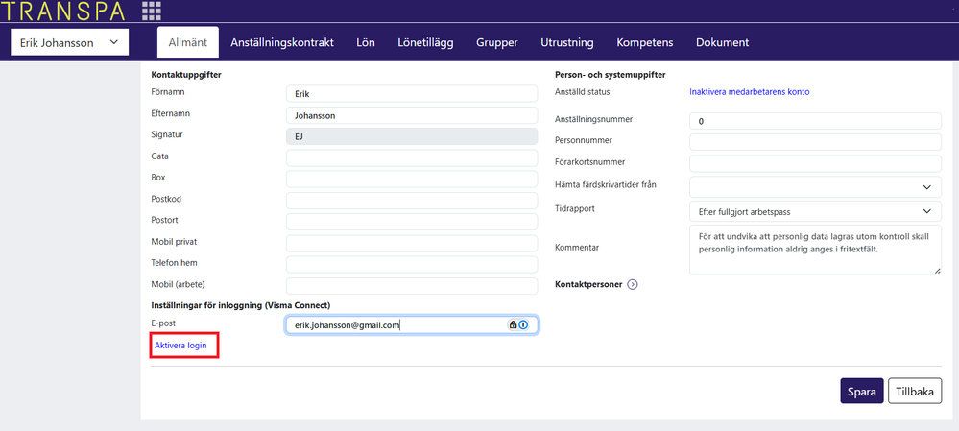The image size is (959, 431).
Task: Click the Anställd status label
Action: 583,92
